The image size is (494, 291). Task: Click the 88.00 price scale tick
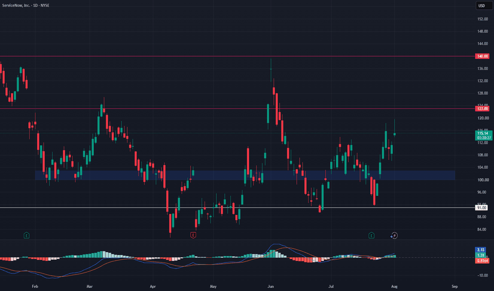(x=483, y=217)
